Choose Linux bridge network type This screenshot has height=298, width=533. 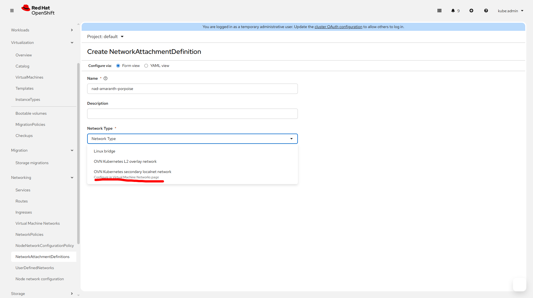pyautogui.click(x=192, y=151)
